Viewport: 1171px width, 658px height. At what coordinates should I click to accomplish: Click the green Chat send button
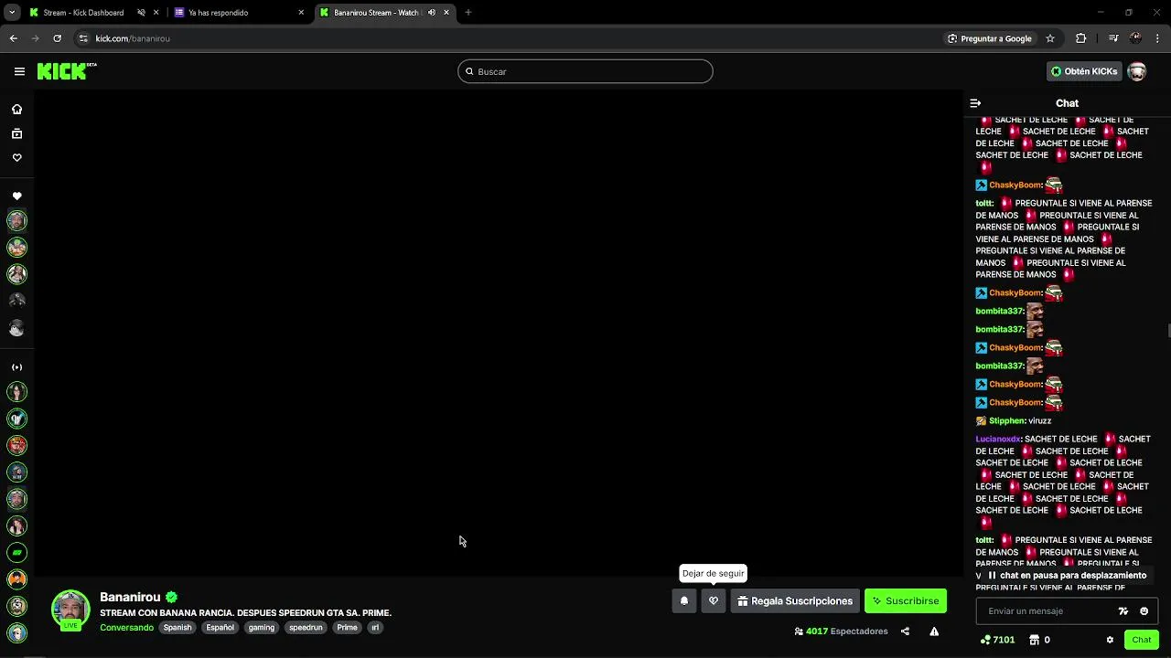pos(1142,640)
